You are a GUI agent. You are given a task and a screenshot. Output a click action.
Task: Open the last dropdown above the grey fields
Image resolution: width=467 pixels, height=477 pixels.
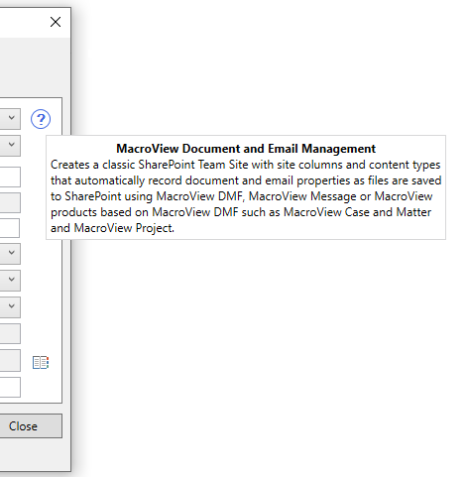(10, 307)
